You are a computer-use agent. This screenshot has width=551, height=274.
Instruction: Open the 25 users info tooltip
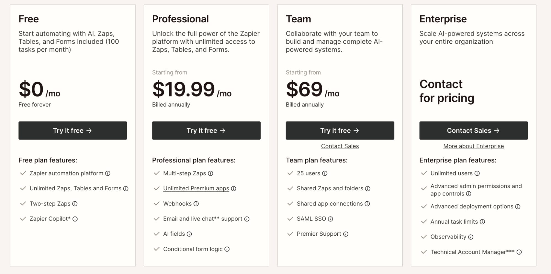click(325, 173)
